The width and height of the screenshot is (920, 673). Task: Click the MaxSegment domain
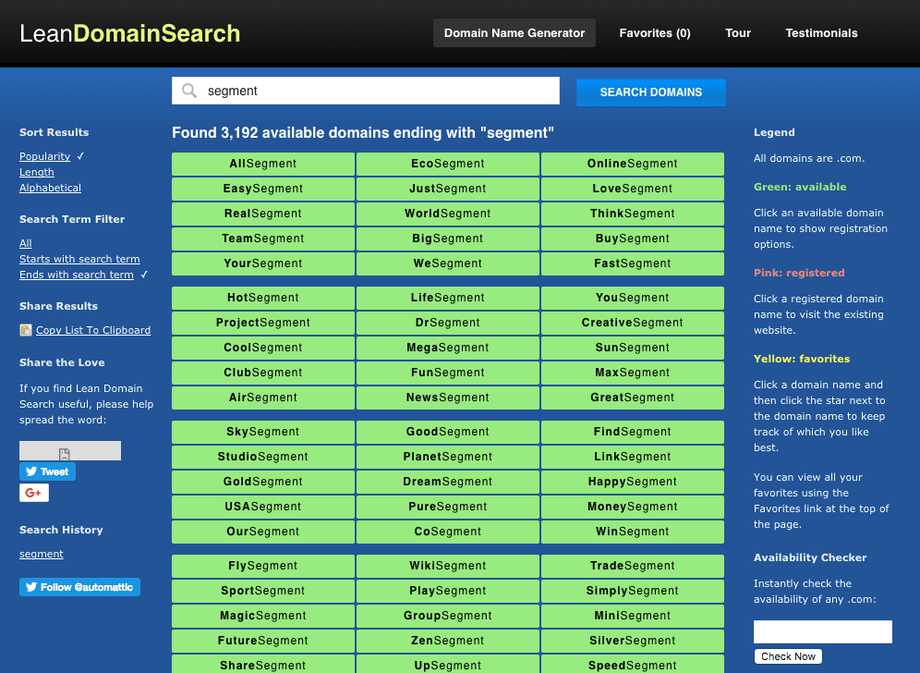point(633,373)
